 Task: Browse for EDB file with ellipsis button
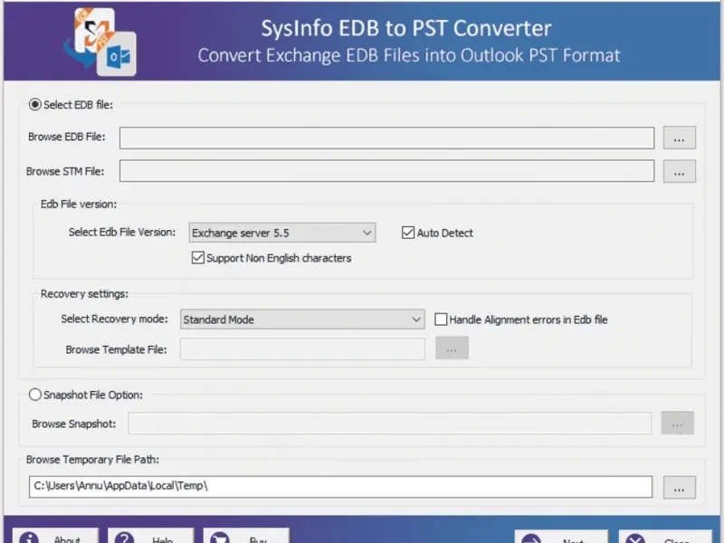[x=680, y=138]
